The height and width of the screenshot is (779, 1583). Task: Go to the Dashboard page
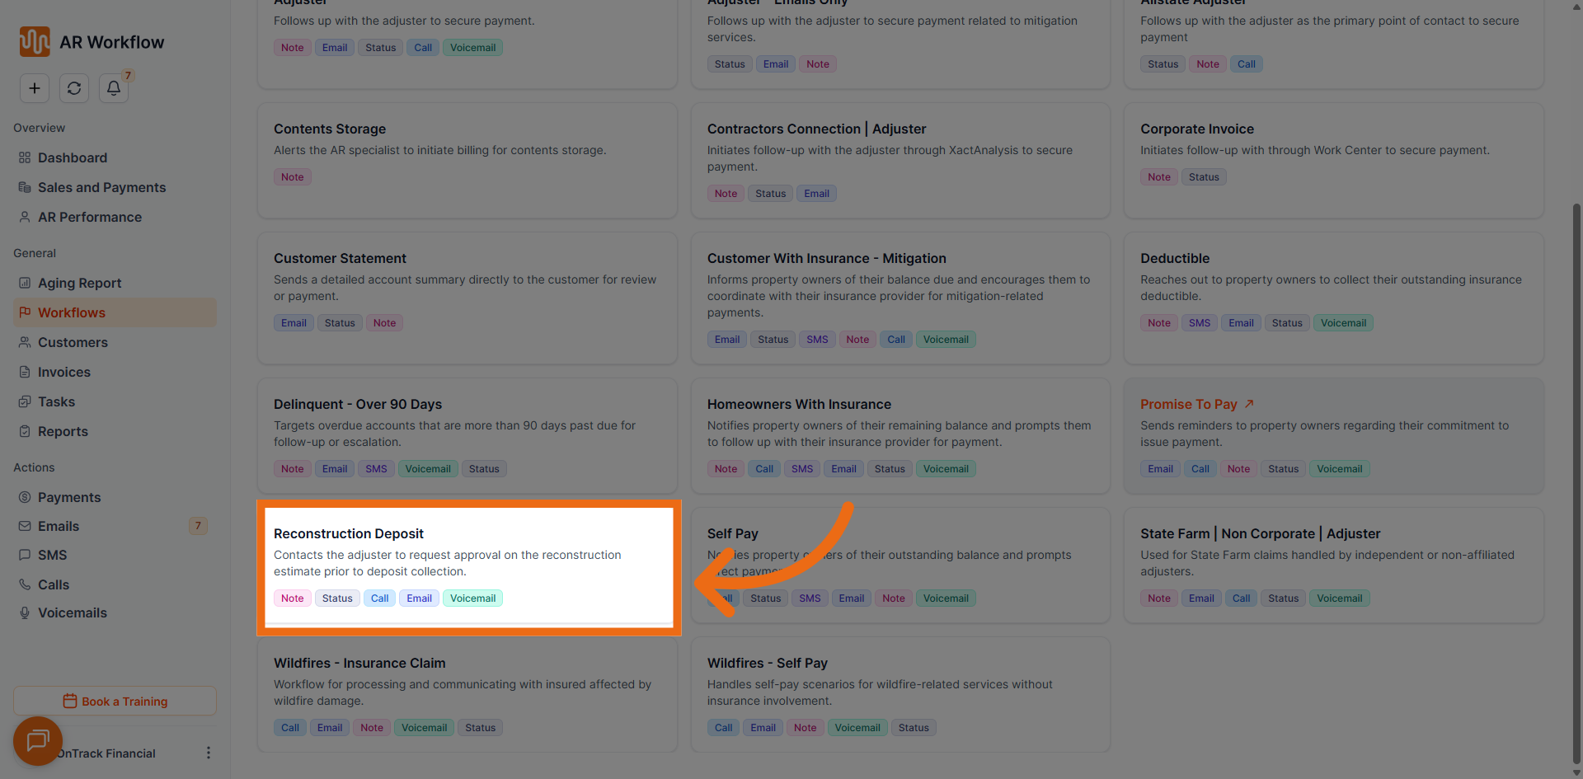point(72,157)
